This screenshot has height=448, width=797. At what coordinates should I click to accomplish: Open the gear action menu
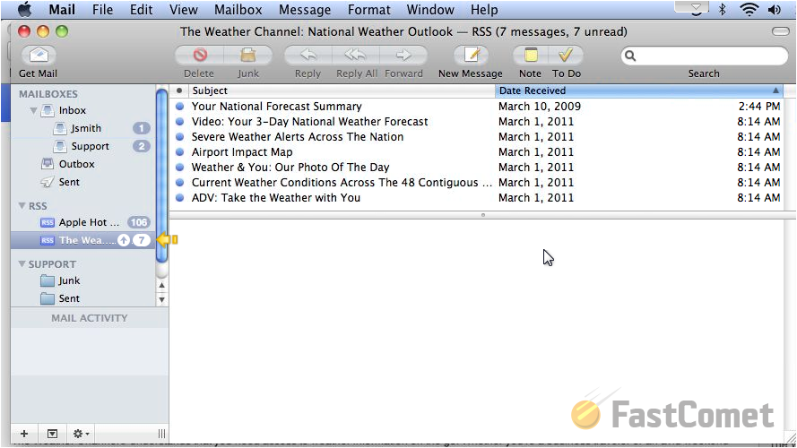pyautogui.click(x=81, y=434)
